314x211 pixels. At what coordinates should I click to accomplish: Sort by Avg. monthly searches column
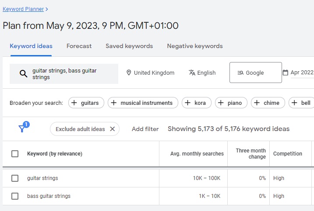197,154
